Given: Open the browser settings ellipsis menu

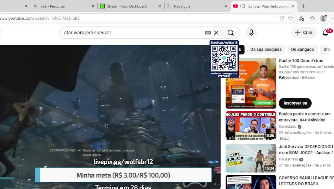Looking at the screenshot, I should 332,18.
